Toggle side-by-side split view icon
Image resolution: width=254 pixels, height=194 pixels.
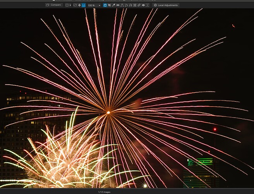tap(67, 5)
